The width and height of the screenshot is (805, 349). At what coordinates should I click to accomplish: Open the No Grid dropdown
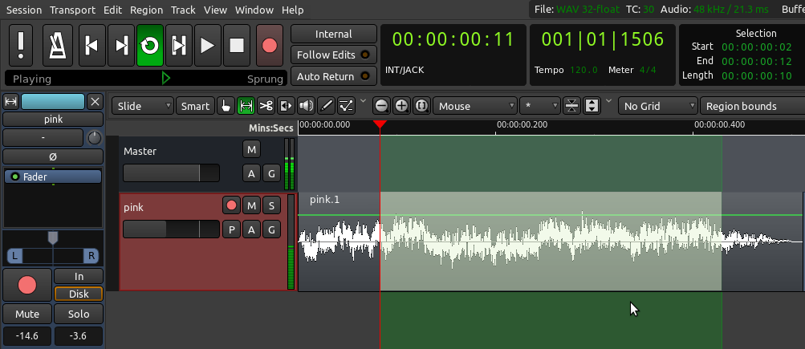click(x=657, y=106)
